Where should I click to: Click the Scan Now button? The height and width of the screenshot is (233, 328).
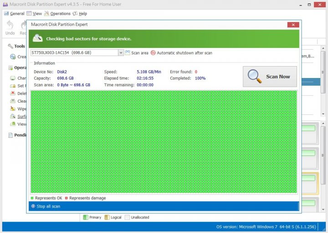click(270, 77)
